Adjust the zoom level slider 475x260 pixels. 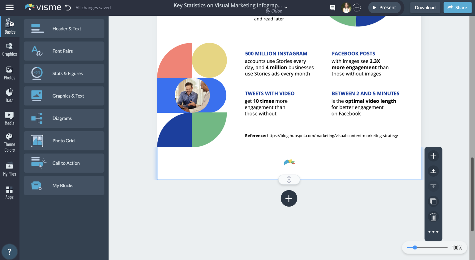[x=415, y=247]
